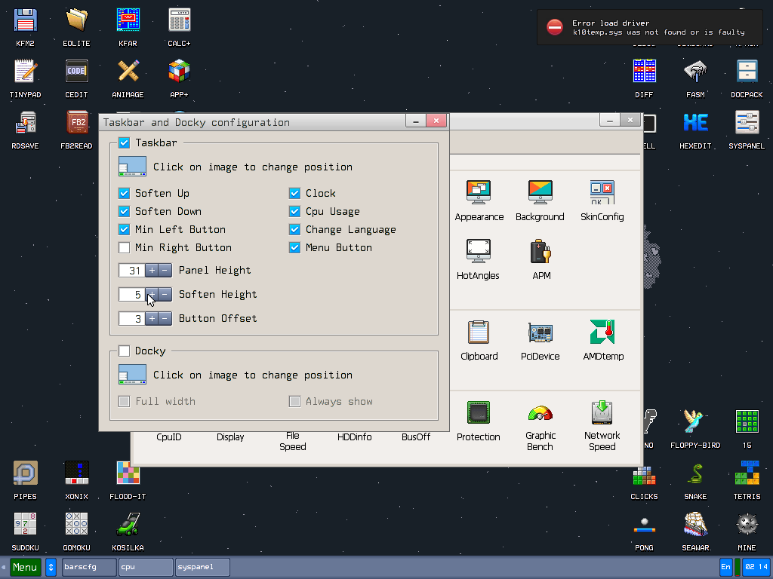Screen dimensions: 773x579
Task: Switch to the cpu taskbar item
Action: (146, 567)
